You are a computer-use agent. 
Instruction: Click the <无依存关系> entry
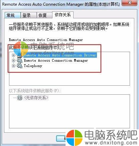[x=36, y=98]
